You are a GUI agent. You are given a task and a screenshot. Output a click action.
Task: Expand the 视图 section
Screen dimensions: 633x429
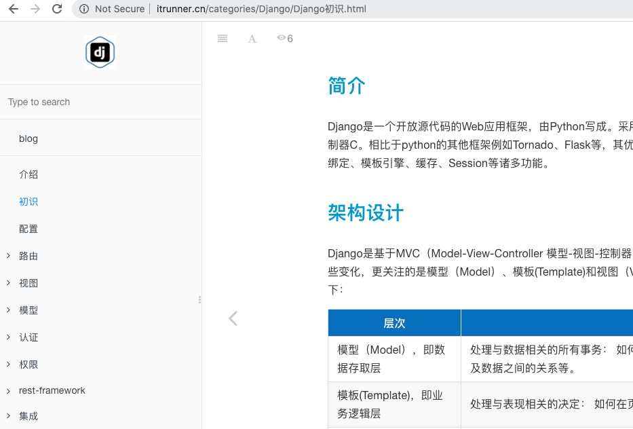coord(28,283)
